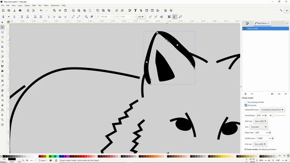The height and width of the screenshot is (163, 290).
Task: Toggle Layer 1 lock in the status bar
Action: [x=56, y=160]
